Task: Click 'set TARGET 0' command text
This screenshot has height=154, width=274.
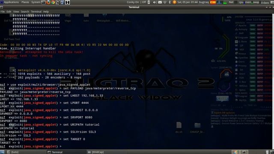Action: pos(74,139)
